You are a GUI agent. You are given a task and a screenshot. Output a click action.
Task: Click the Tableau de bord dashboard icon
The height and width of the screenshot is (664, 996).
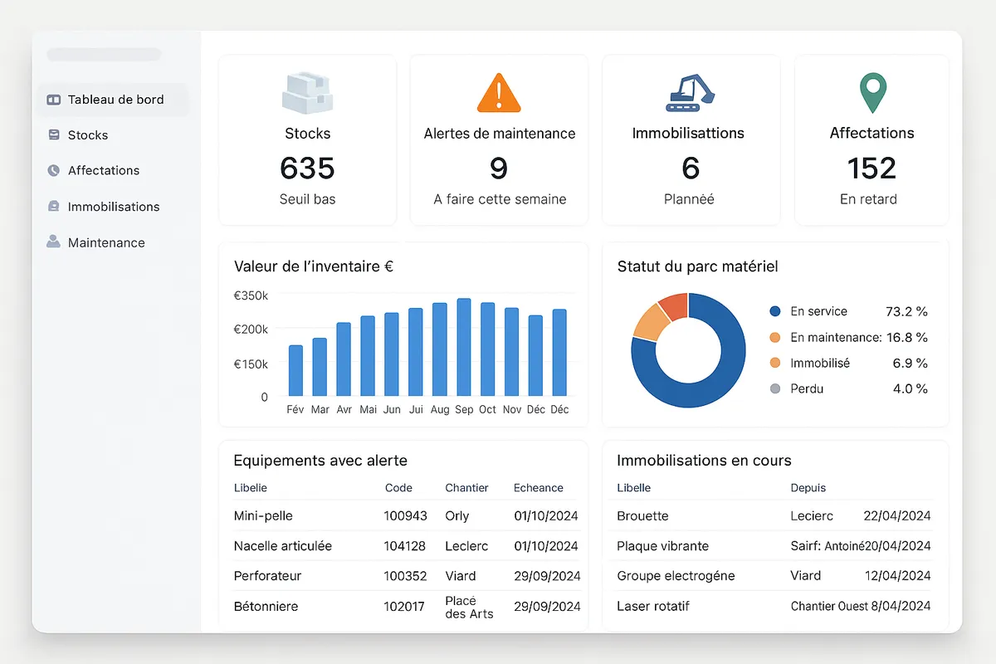click(x=52, y=99)
